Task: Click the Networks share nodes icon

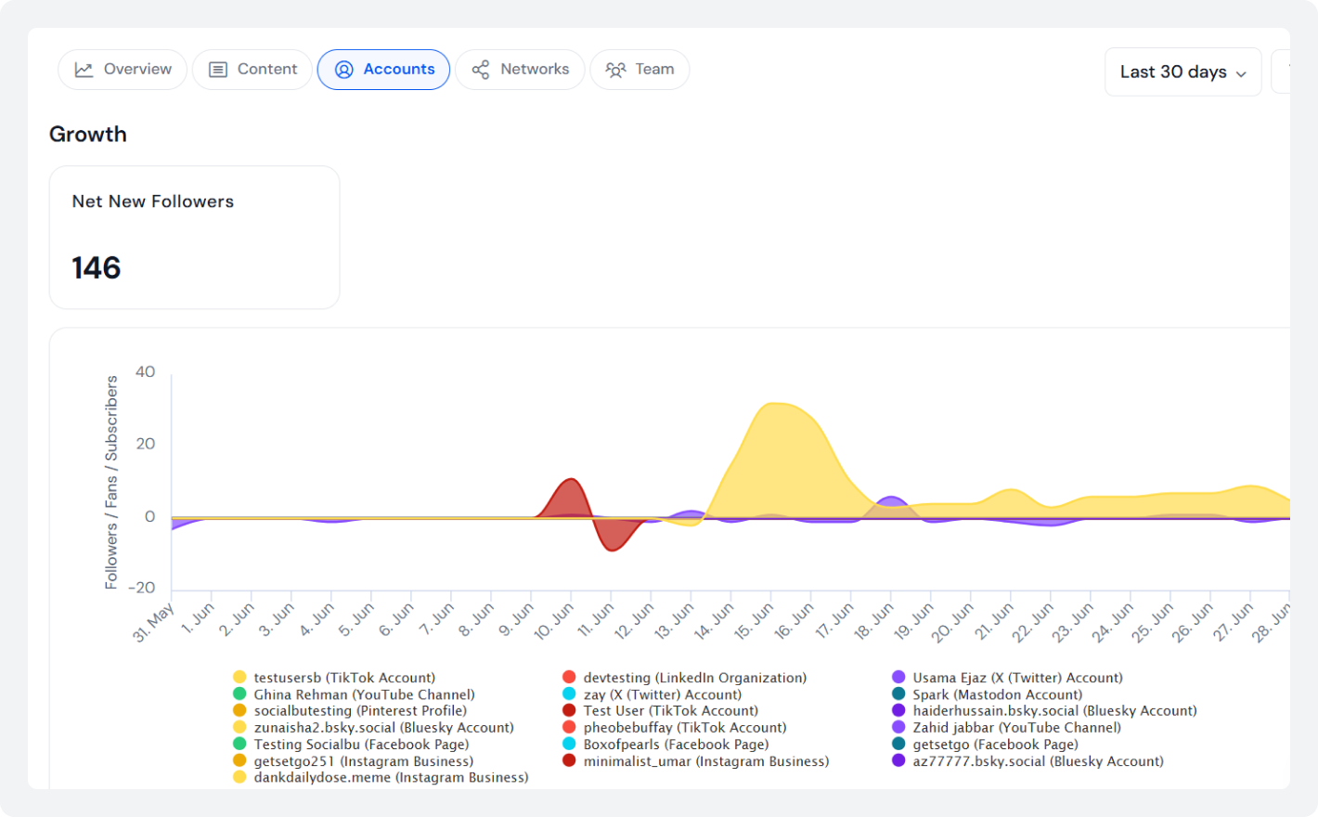Action: [481, 70]
